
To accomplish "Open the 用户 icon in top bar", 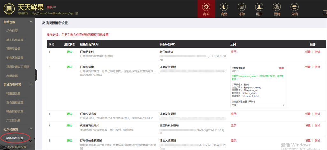I will coord(259,9).
